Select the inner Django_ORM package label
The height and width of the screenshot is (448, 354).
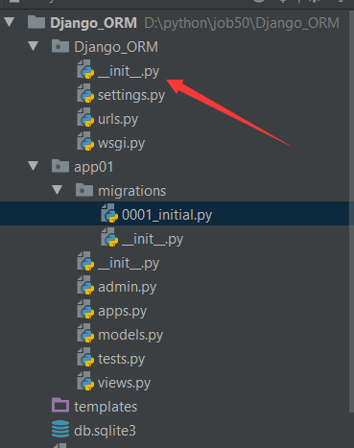tap(116, 47)
